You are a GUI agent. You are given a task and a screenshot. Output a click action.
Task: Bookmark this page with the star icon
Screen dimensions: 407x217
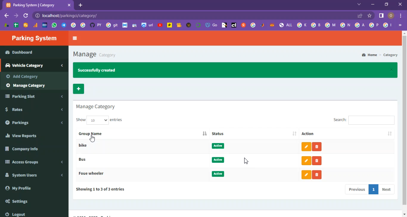370,15
